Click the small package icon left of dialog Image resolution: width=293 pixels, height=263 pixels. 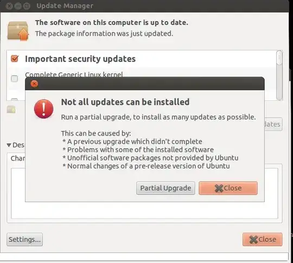tap(11, 110)
